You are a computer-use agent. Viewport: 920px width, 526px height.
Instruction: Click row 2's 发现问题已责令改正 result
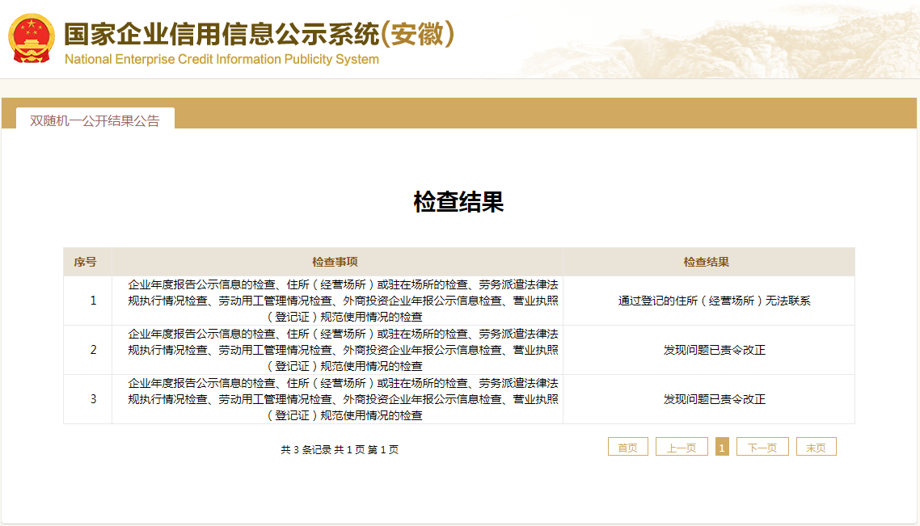click(714, 350)
